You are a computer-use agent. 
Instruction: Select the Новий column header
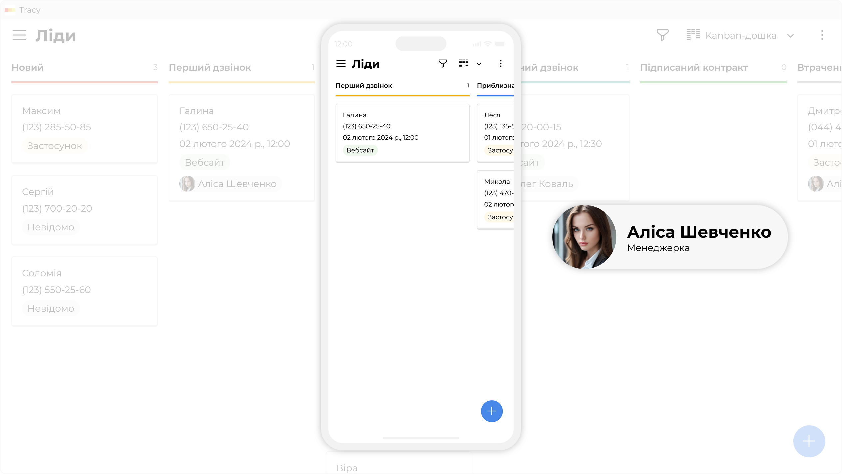coord(28,68)
